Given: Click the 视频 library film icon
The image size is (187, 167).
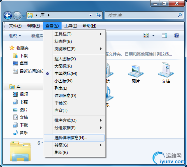Looking at the screenshot, I should point(15,94).
